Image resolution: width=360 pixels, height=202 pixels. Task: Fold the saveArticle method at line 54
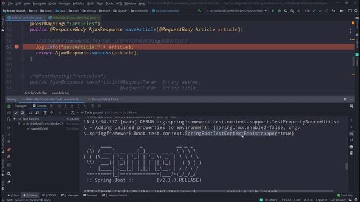pyautogui.click(x=22, y=30)
